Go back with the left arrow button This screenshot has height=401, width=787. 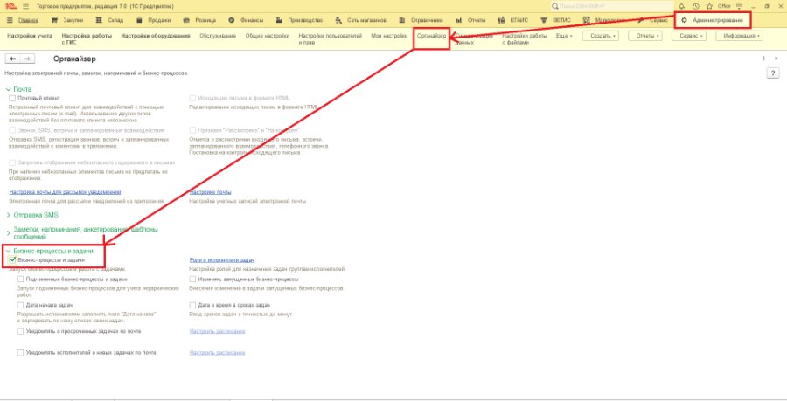coord(13,59)
